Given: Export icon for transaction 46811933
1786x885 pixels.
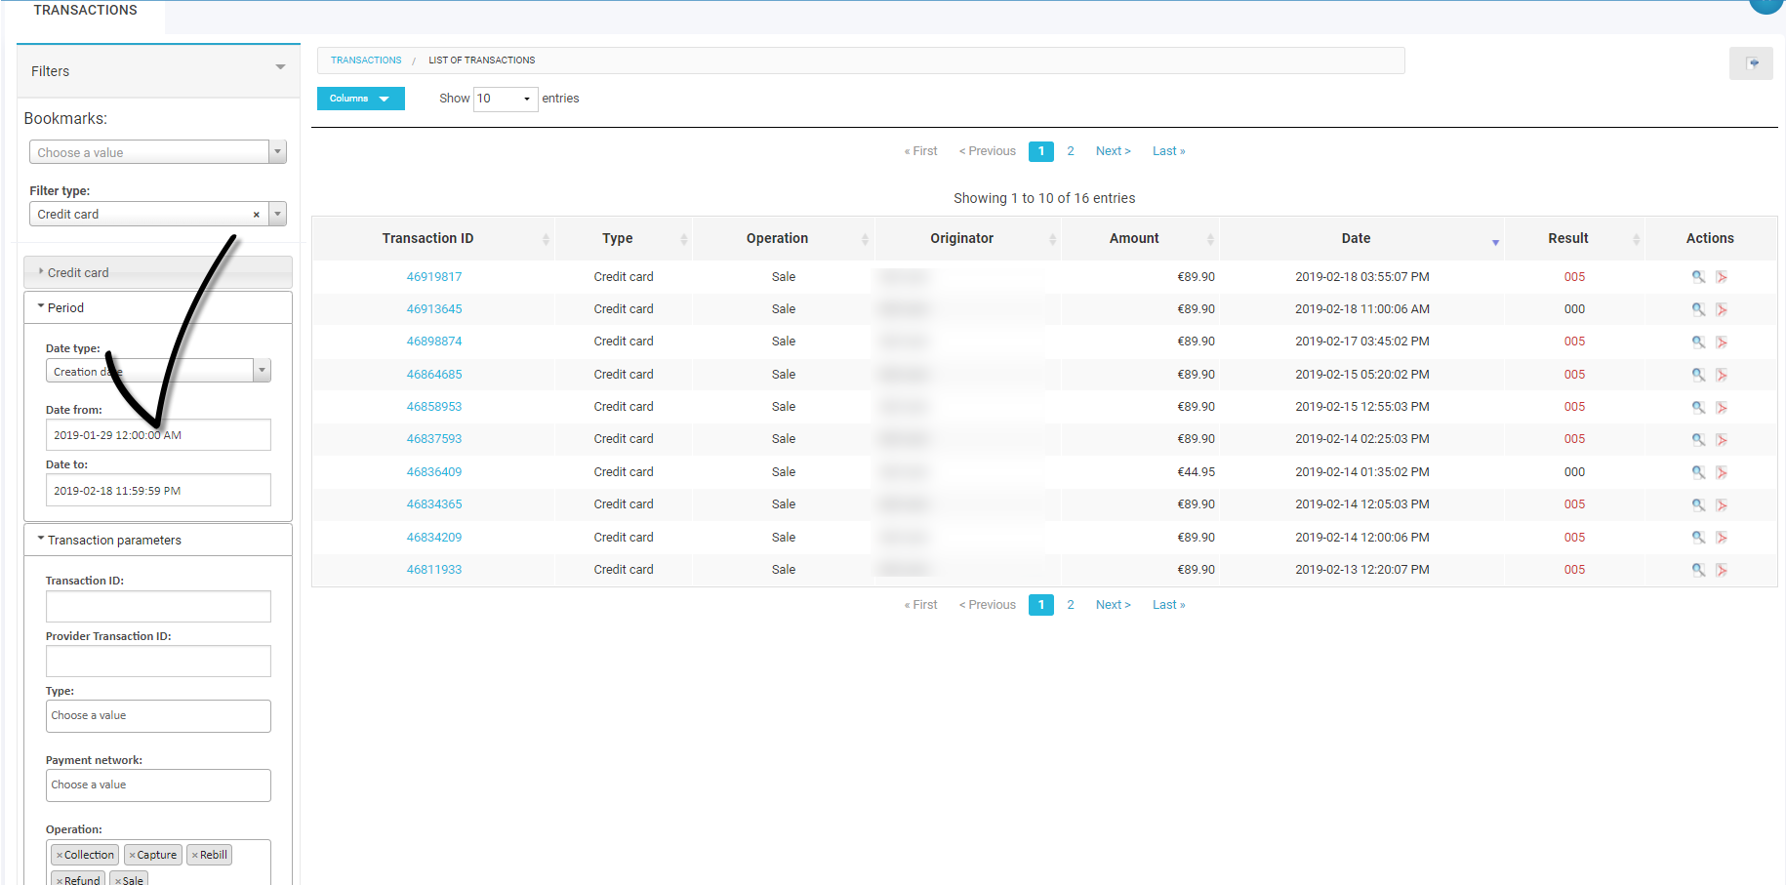Looking at the screenshot, I should [x=1722, y=570].
